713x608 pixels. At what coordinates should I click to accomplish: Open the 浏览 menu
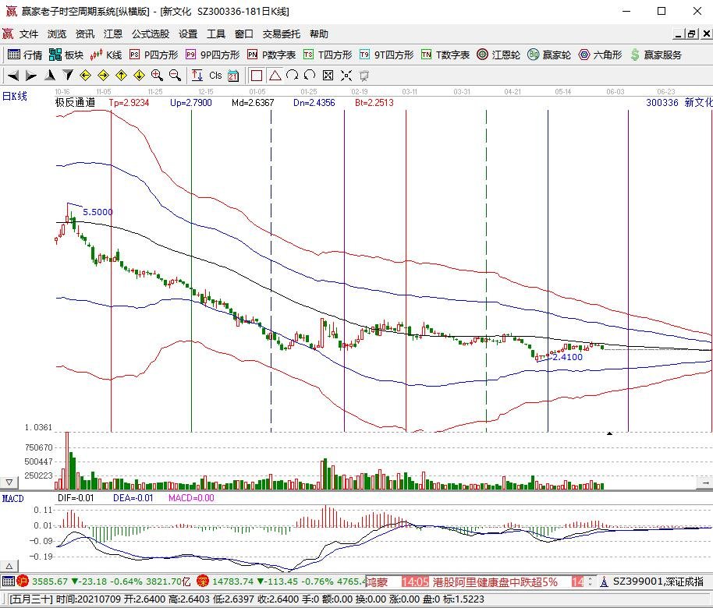57,34
